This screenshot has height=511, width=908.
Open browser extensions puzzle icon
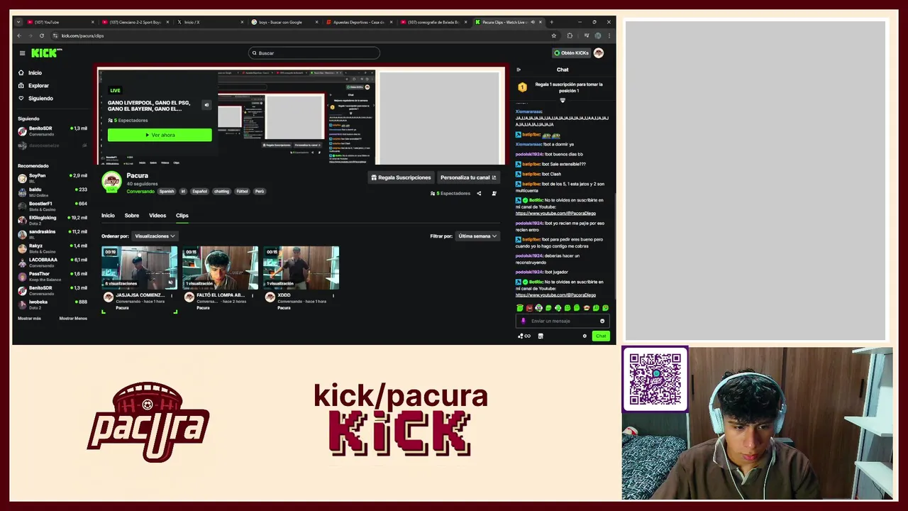click(x=570, y=35)
